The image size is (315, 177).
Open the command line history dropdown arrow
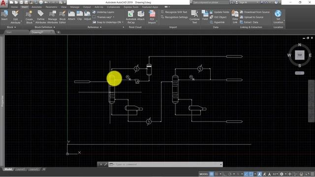click(x=221, y=164)
